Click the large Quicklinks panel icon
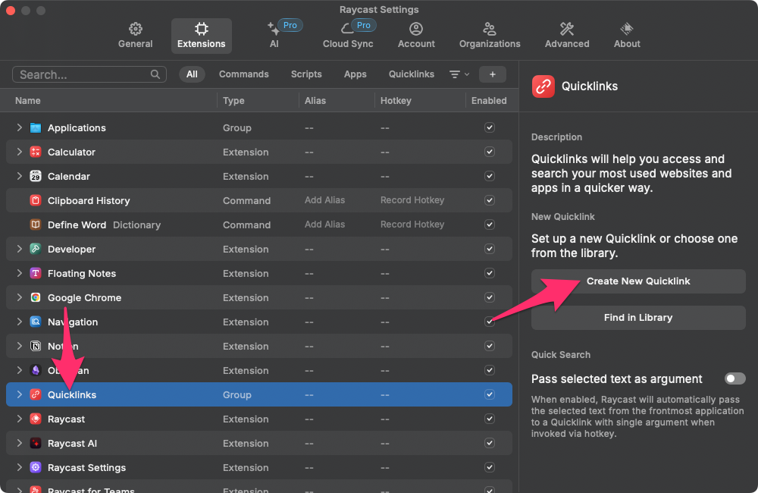The height and width of the screenshot is (493, 758). pos(543,86)
